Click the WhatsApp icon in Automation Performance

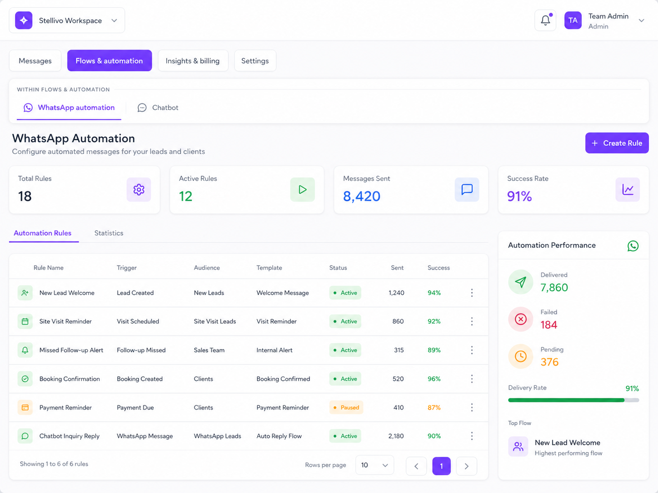633,246
